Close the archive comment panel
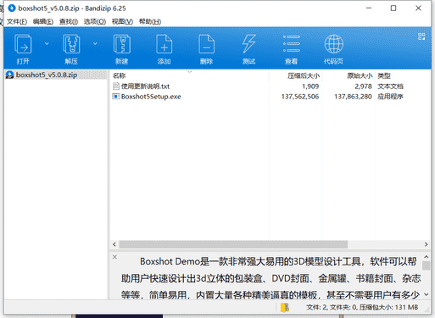Screen dimensions: 435x318 tap(114, 257)
